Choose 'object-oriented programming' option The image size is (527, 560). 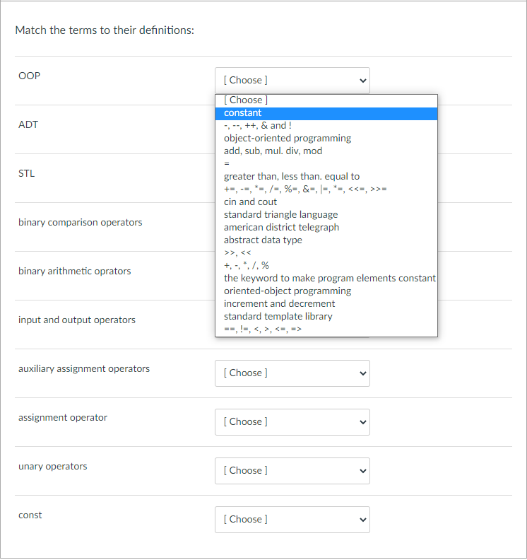[288, 139]
